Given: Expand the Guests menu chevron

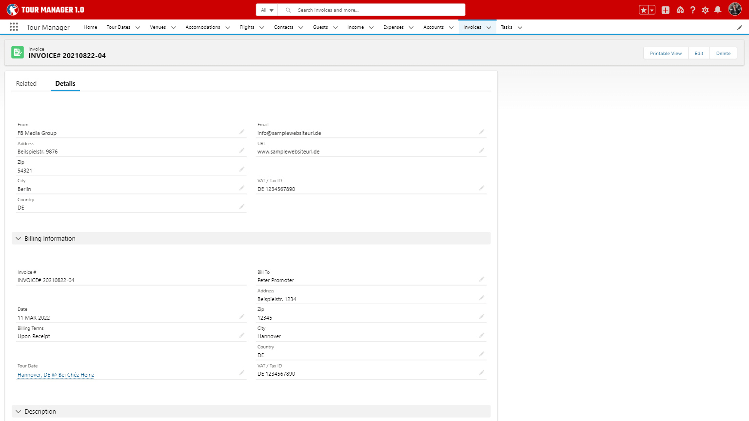Looking at the screenshot, I should tap(335, 28).
